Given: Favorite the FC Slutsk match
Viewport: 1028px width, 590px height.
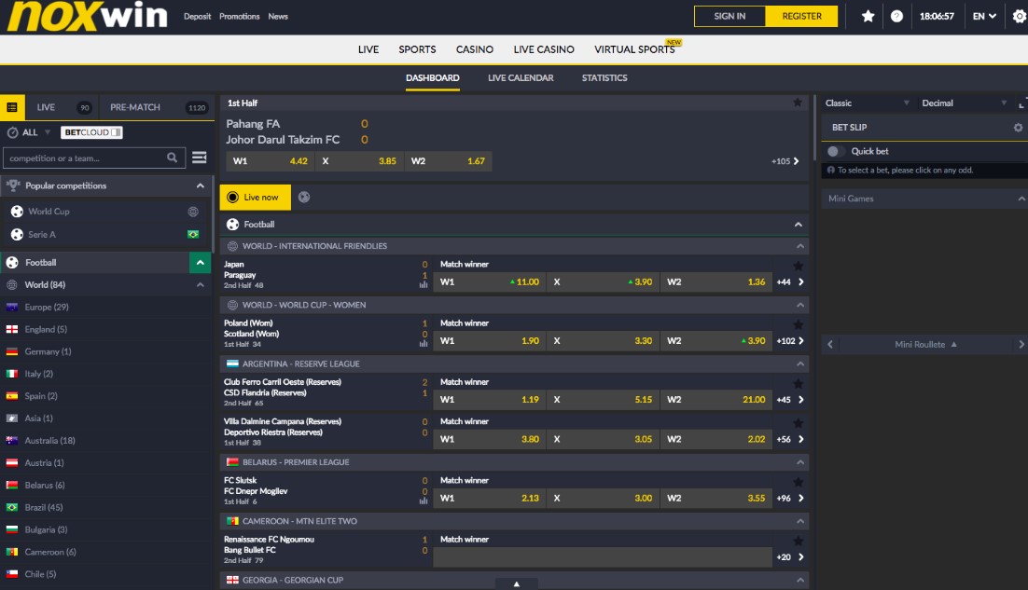Looking at the screenshot, I should 798,481.
